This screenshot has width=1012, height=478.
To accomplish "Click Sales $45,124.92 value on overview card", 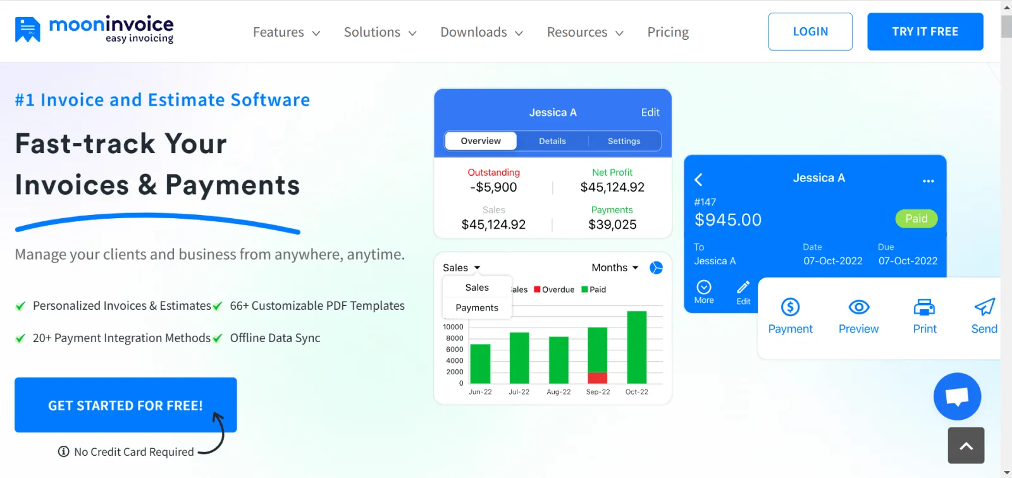I will tap(493, 224).
